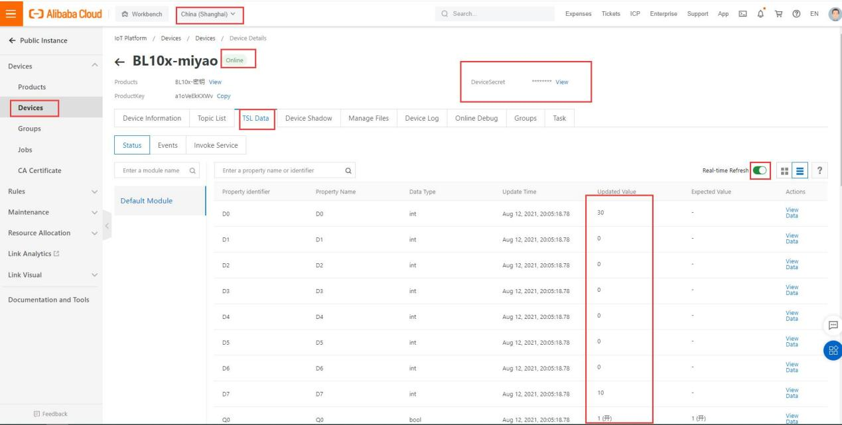The width and height of the screenshot is (842, 425).
Task: Open the China (Shanghai) region dropdown
Action: (209, 14)
